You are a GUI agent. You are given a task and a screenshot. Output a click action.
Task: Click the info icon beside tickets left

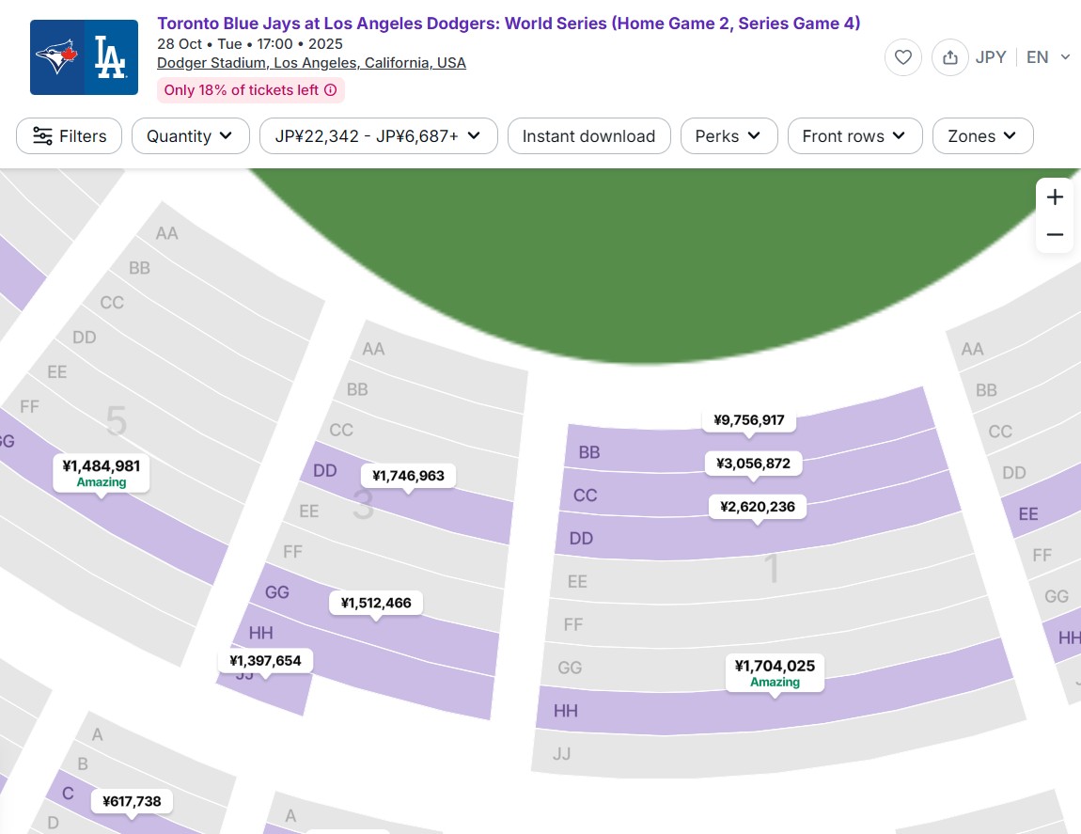tap(331, 90)
